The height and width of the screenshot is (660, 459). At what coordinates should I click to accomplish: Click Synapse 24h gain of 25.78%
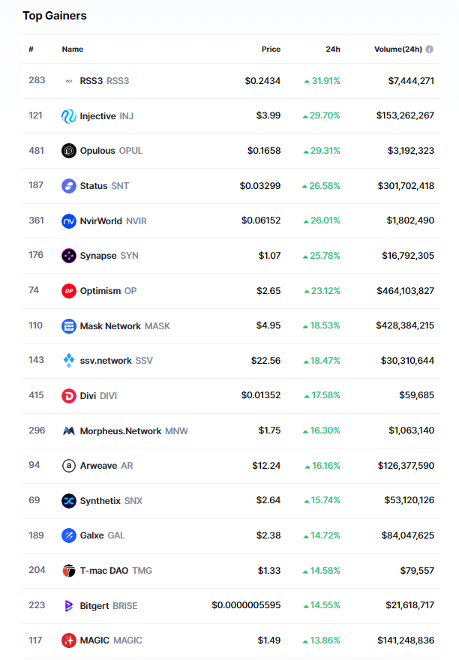click(321, 256)
